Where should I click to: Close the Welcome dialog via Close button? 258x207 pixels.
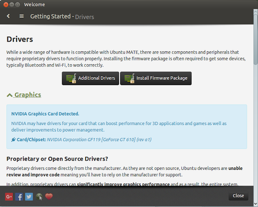point(238,196)
